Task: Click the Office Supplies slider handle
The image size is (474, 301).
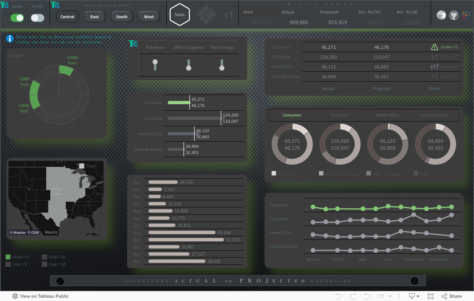Action: click(x=189, y=68)
